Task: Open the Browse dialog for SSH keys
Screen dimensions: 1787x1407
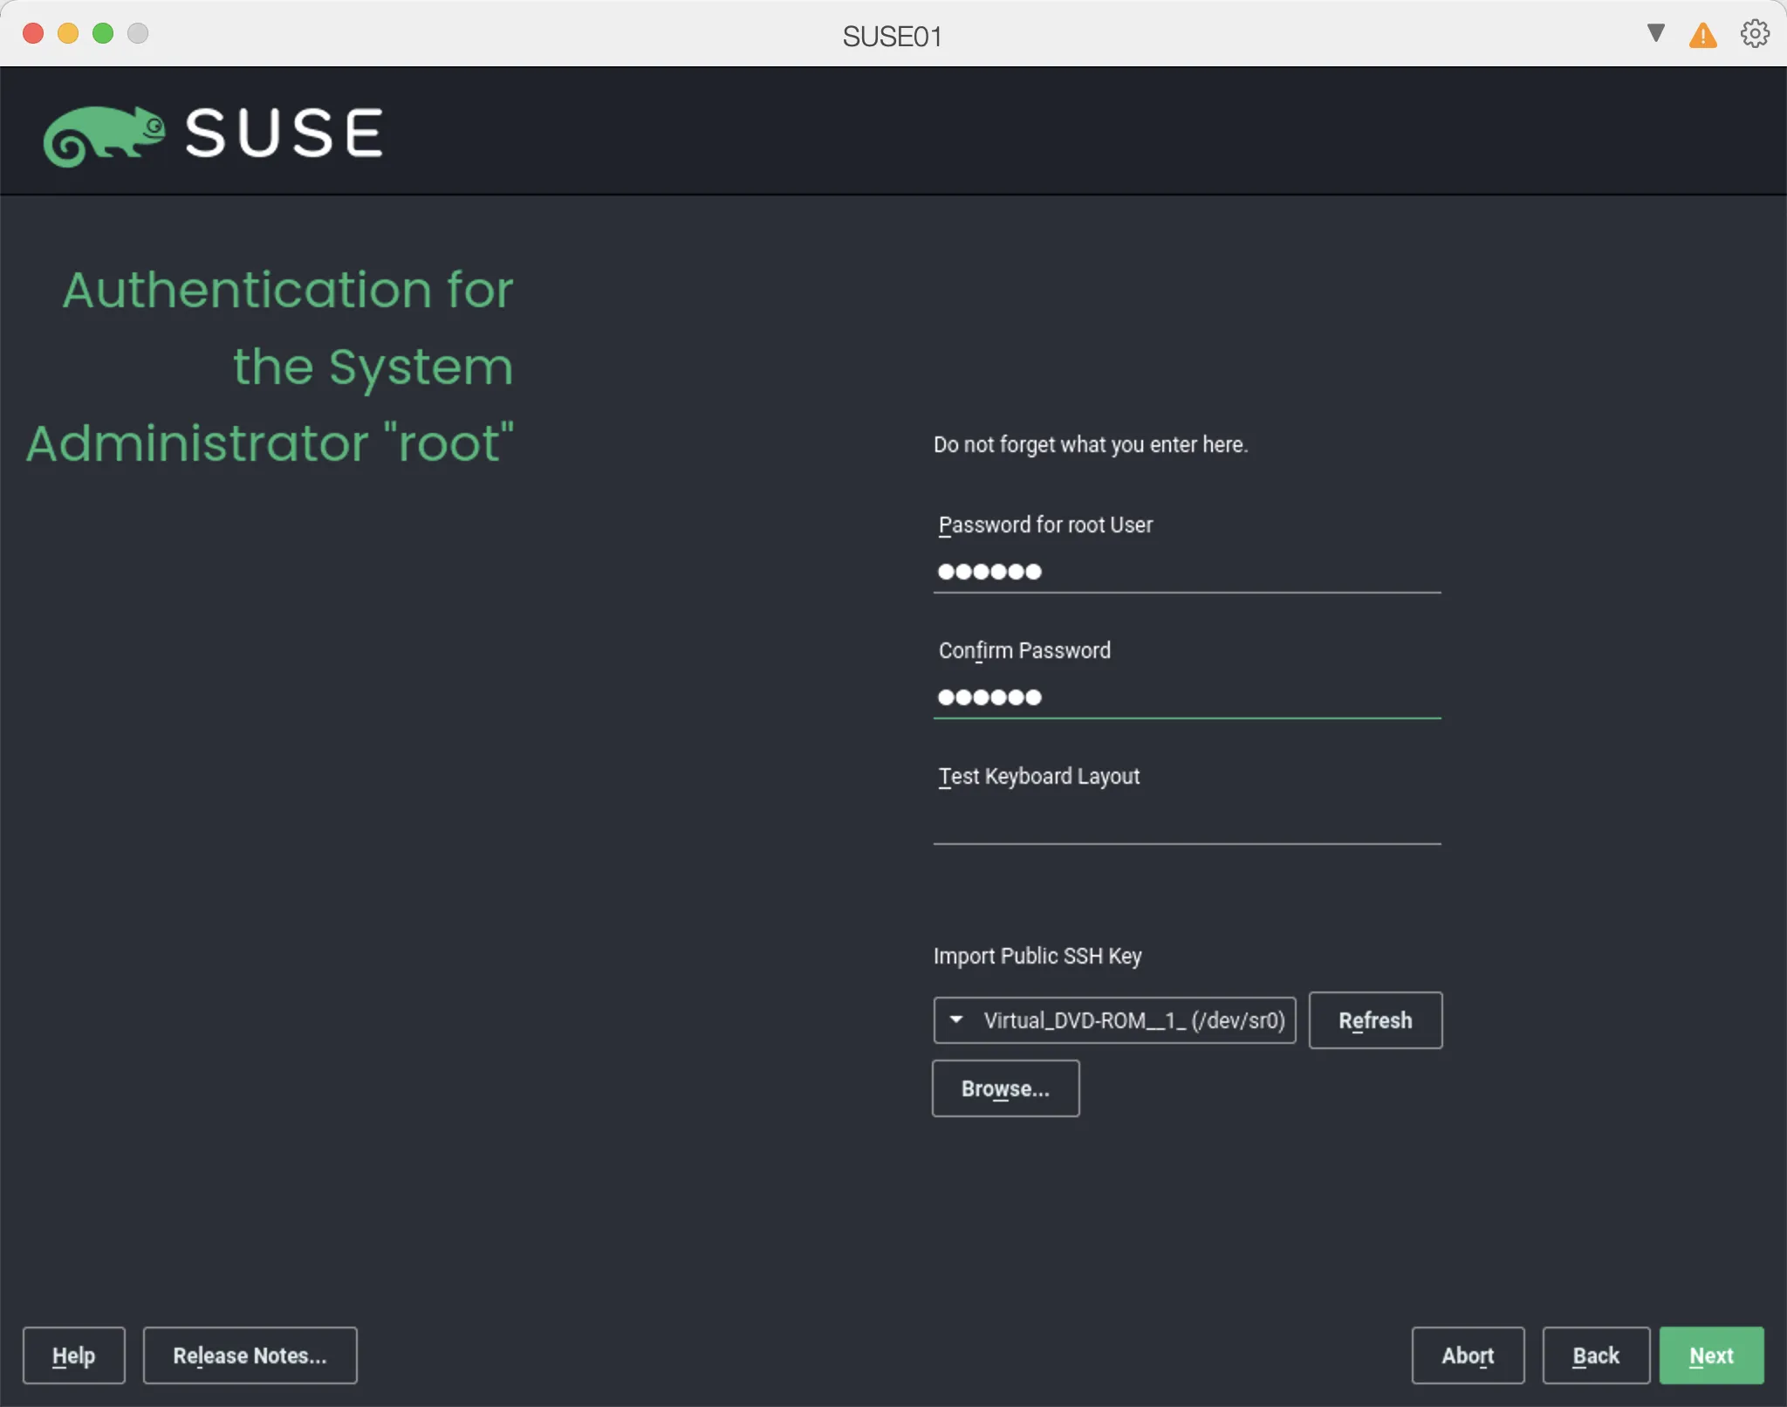Action: tap(1005, 1088)
